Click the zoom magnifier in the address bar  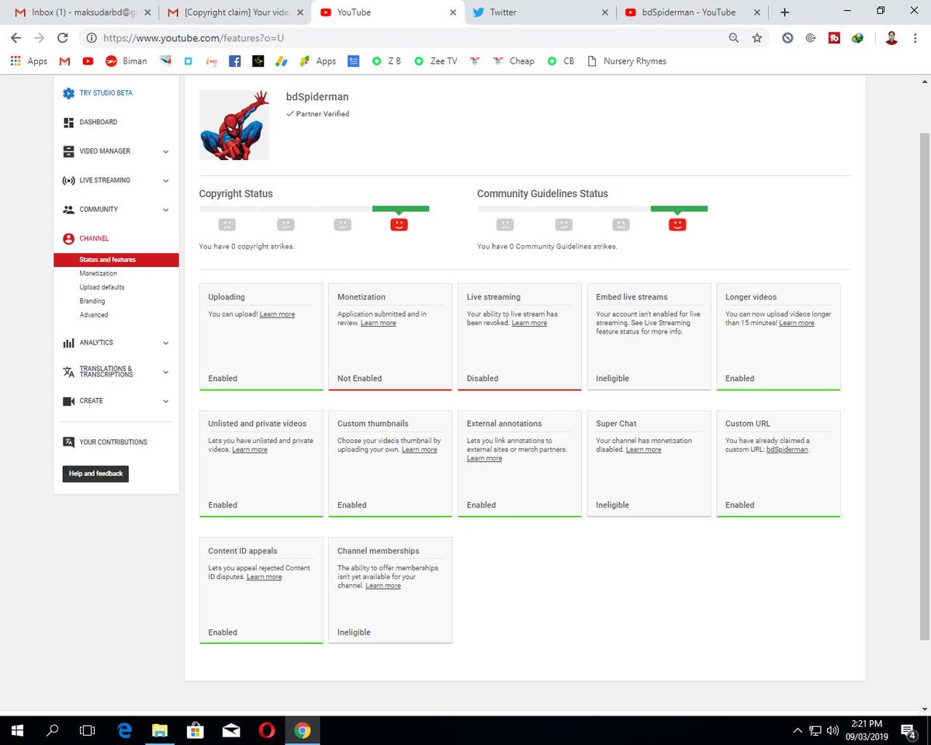click(x=733, y=37)
